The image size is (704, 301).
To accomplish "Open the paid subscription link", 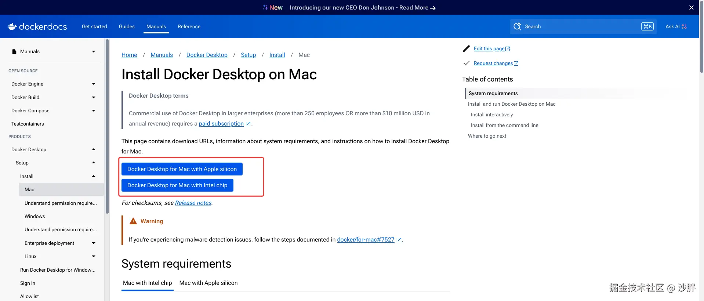I will (221, 124).
